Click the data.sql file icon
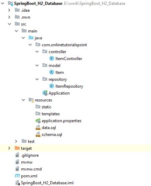Screen dimensions: 151x186 tap(38, 128)
